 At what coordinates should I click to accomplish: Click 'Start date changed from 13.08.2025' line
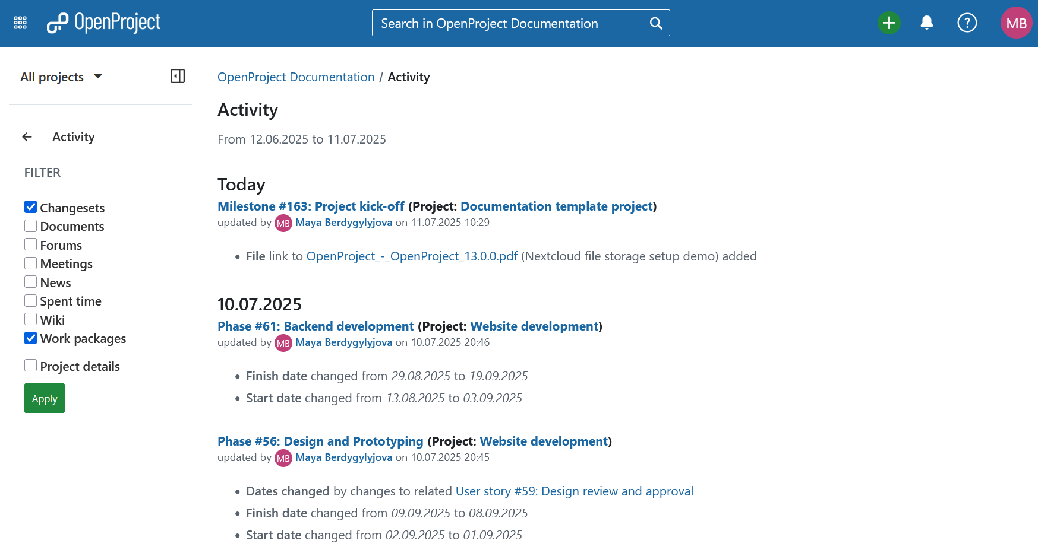(x=384, y=398)
